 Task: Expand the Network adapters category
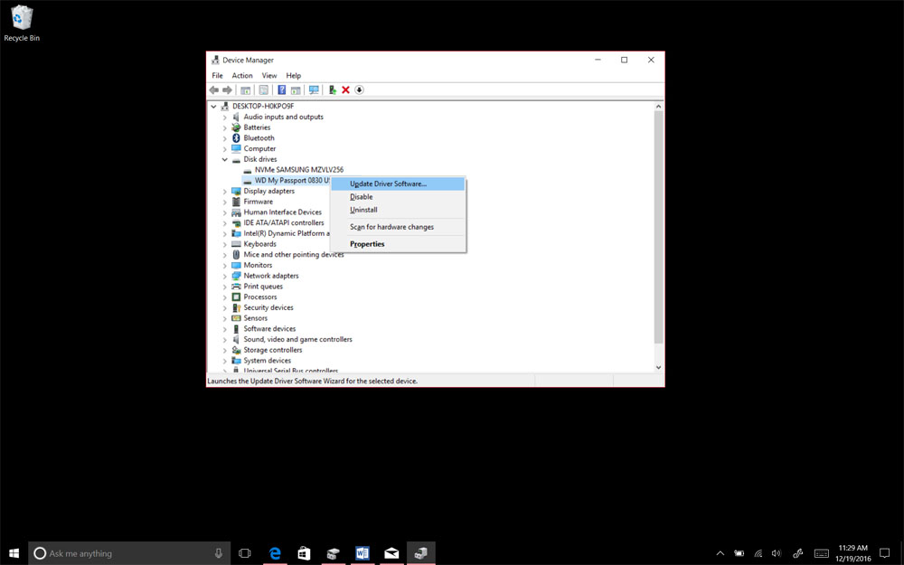[x=224, y=276]
